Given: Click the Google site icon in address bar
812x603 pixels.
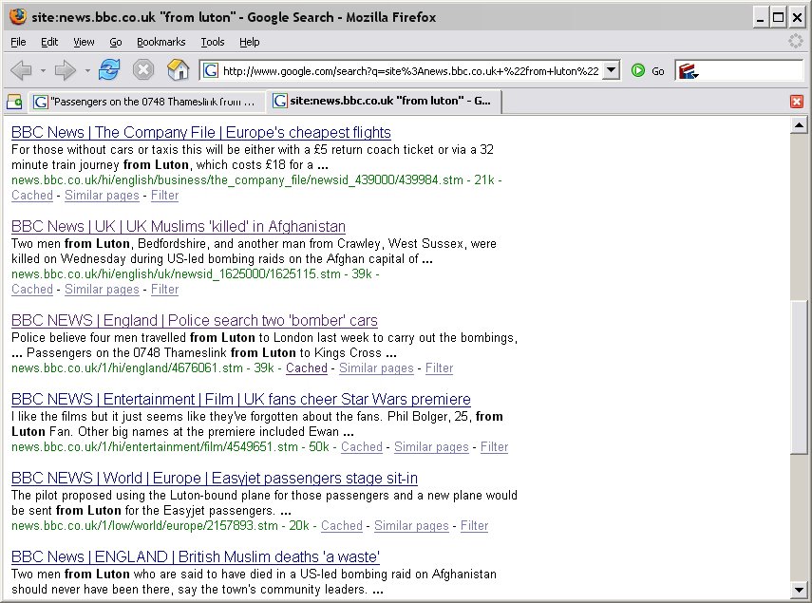Looking at the screenshot, I should (210, 70).
